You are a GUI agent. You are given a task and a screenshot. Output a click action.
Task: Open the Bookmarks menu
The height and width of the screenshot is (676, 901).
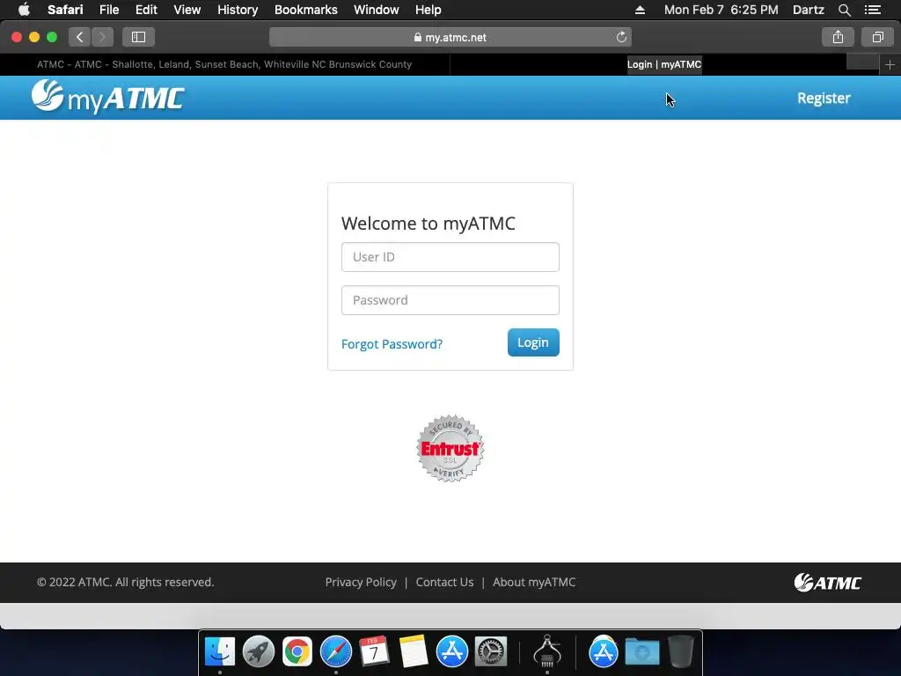(x=305, y=10)
